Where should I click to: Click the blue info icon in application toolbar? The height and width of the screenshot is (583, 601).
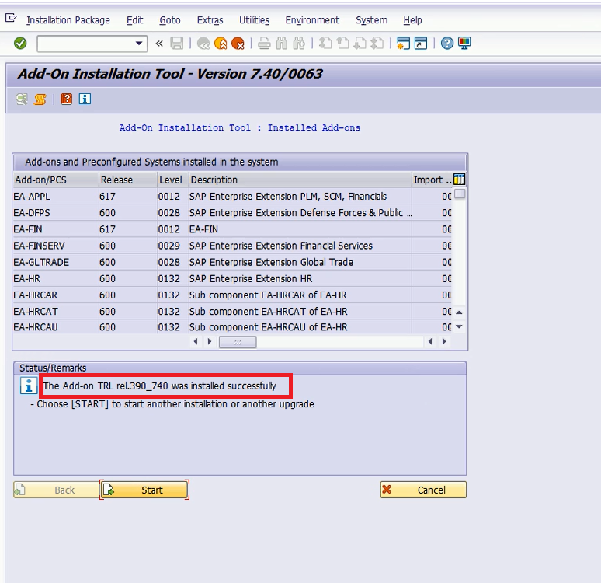coord(85,99)
